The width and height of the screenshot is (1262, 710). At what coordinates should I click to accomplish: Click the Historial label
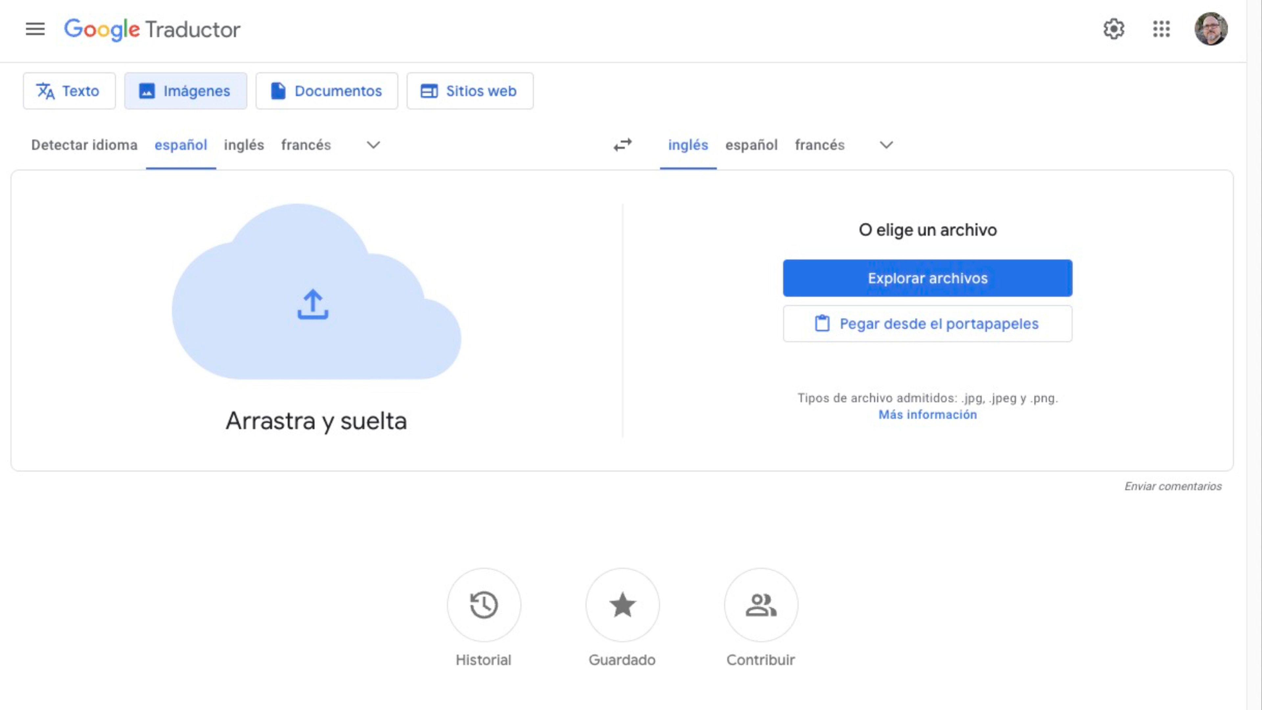pyautogui.click(x=483, y=660)
